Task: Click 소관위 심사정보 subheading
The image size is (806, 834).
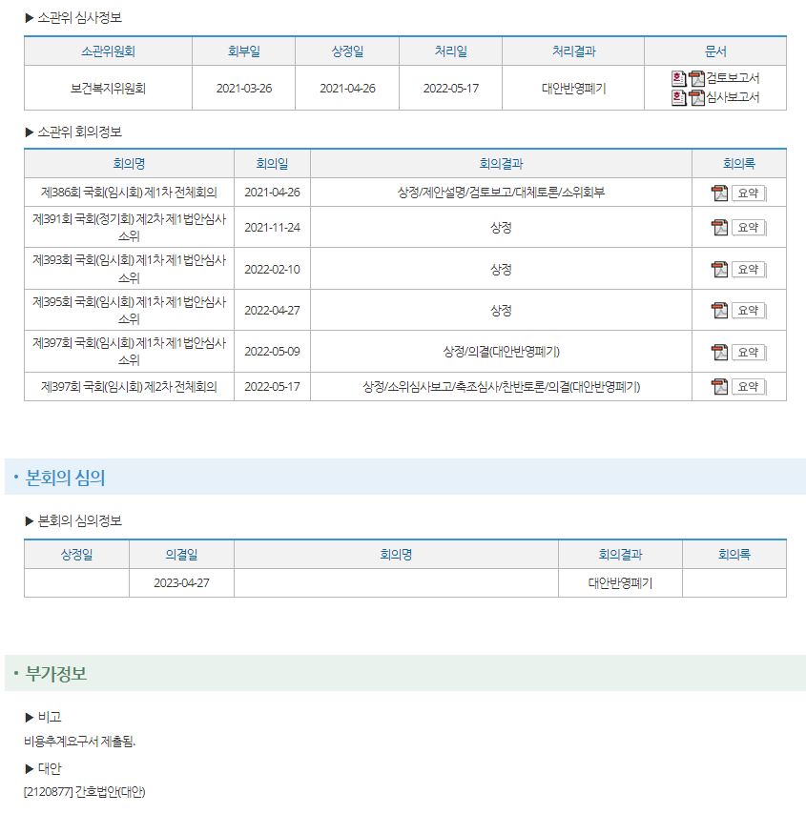Action: (x=79, y=17)
